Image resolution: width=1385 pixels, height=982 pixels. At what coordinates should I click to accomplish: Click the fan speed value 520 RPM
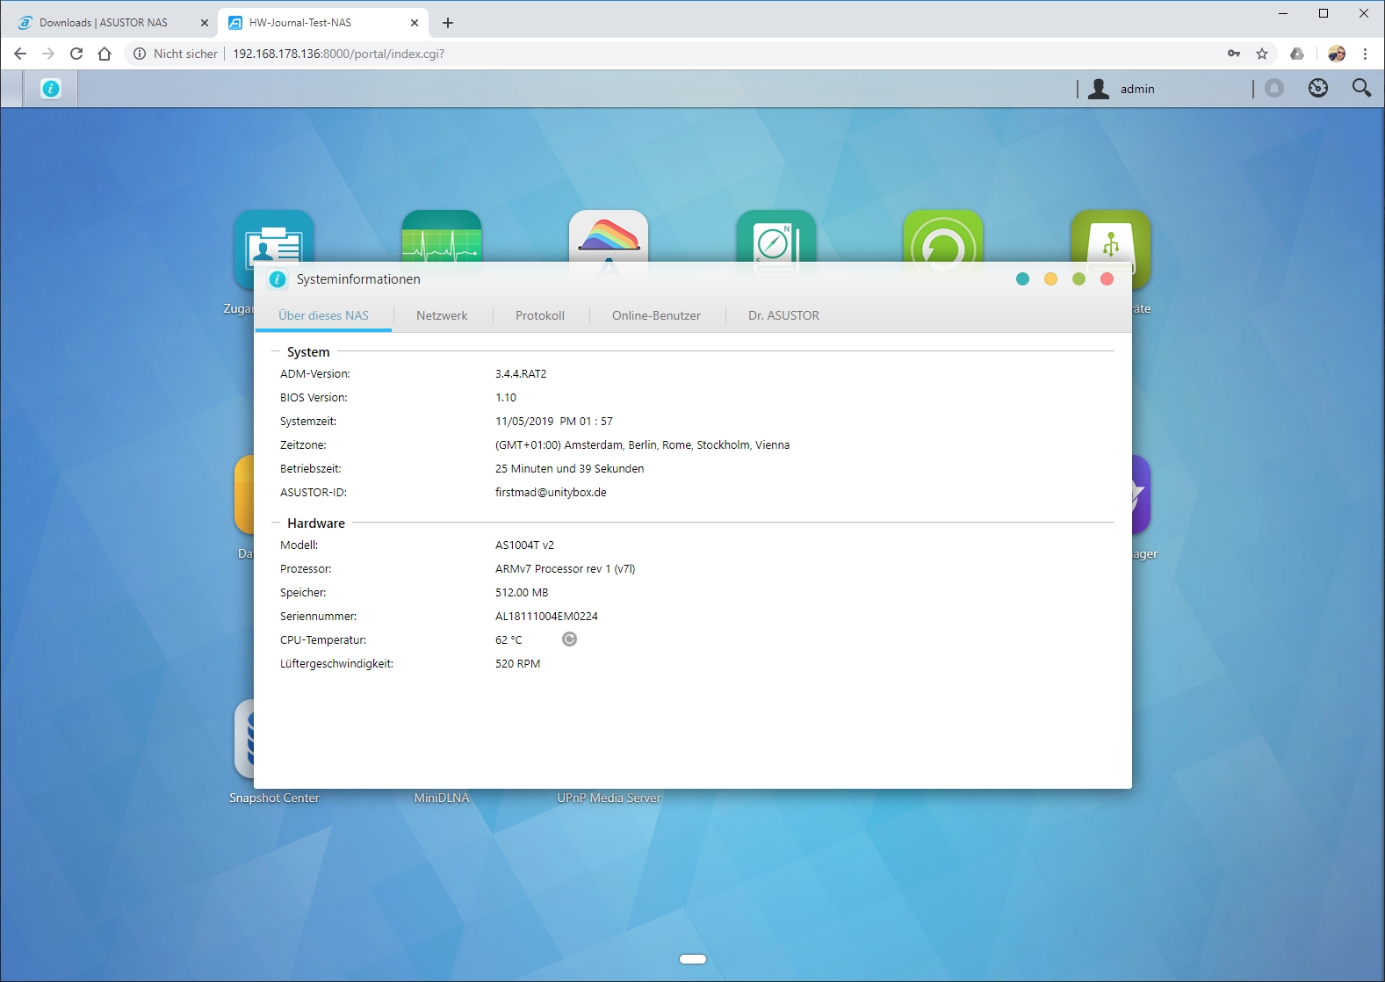pos(517,664)
